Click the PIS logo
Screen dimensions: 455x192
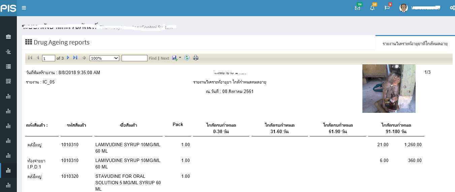click(8, 8)
